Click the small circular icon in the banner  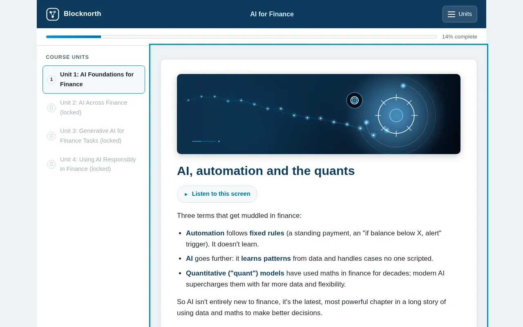tap(355, 100)
